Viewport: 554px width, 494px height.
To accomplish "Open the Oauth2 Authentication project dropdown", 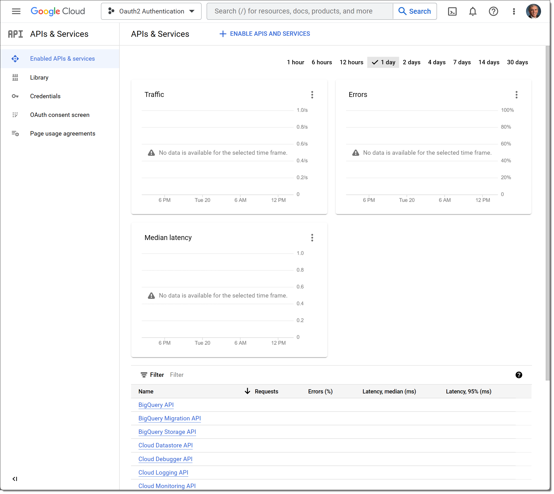I will [151, 11].
